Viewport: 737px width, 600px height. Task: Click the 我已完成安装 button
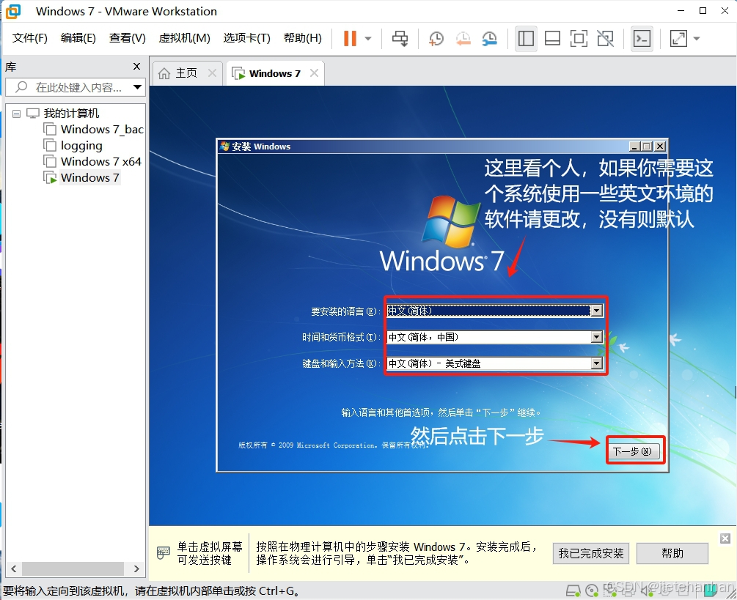point(591,553)
